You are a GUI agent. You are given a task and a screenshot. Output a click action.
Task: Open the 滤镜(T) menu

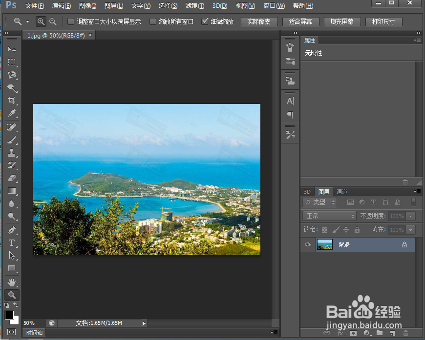[x=195, y=6]
